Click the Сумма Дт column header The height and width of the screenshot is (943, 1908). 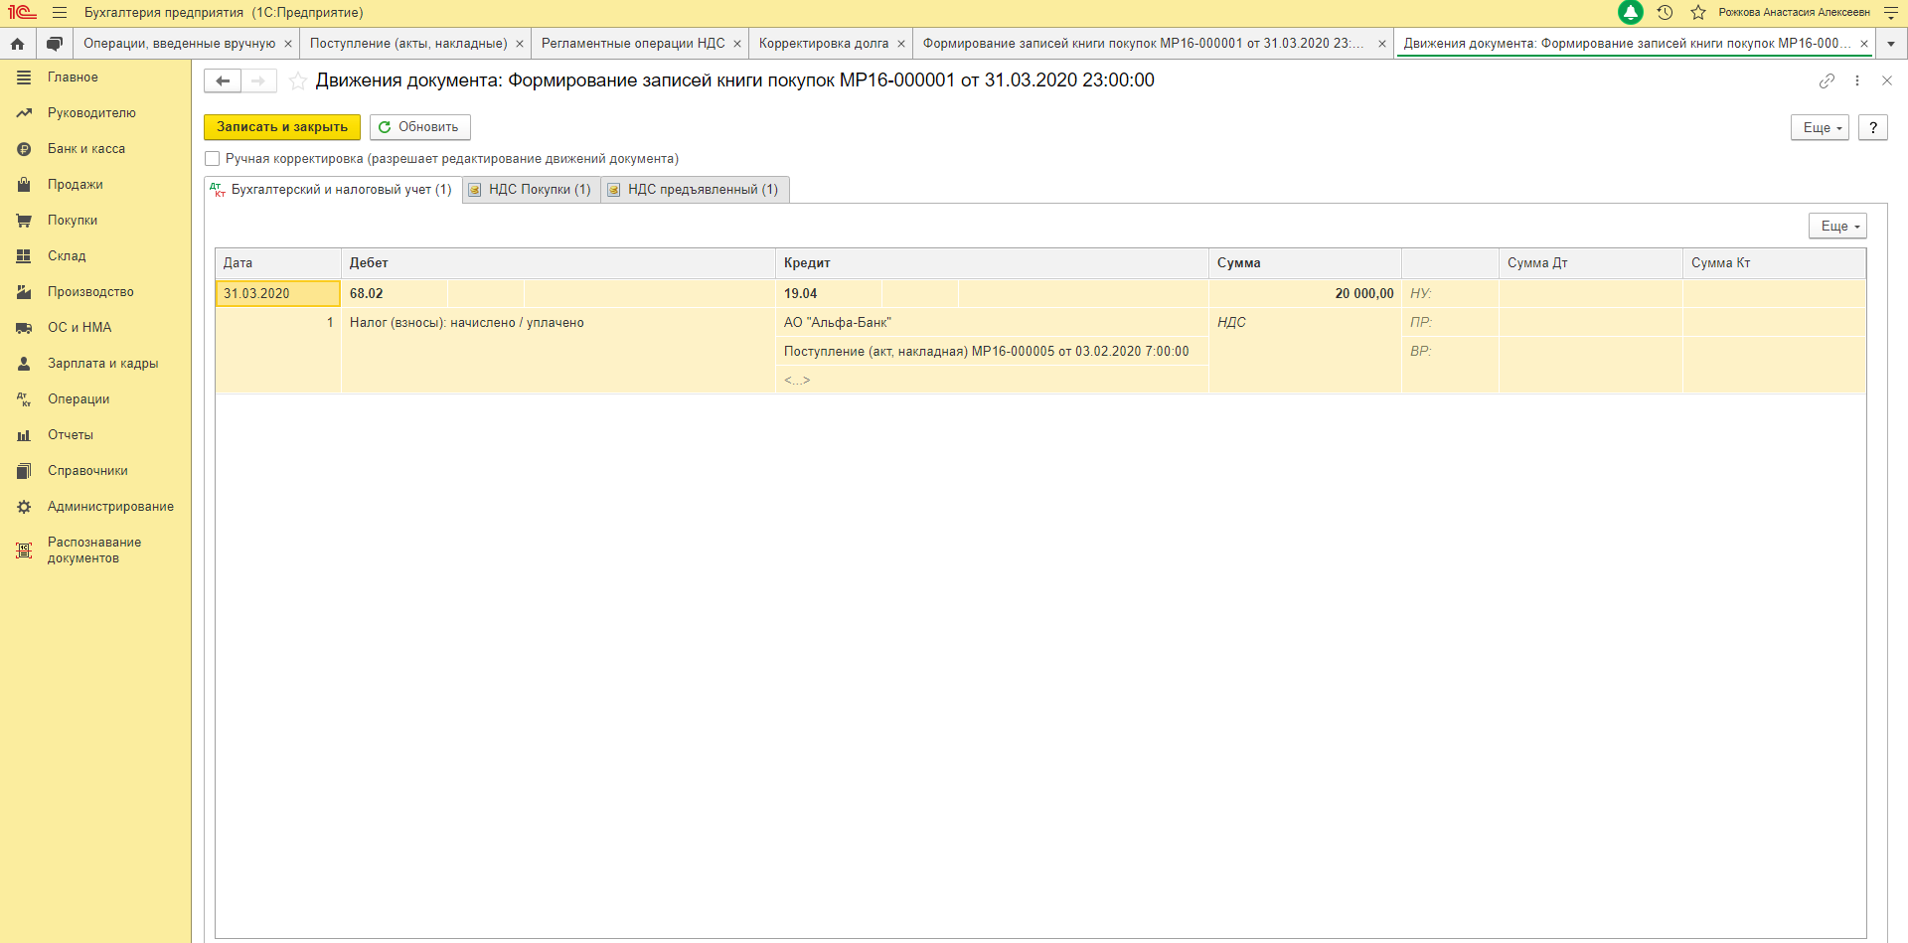pyautogui.click(x=1590, y=263)
